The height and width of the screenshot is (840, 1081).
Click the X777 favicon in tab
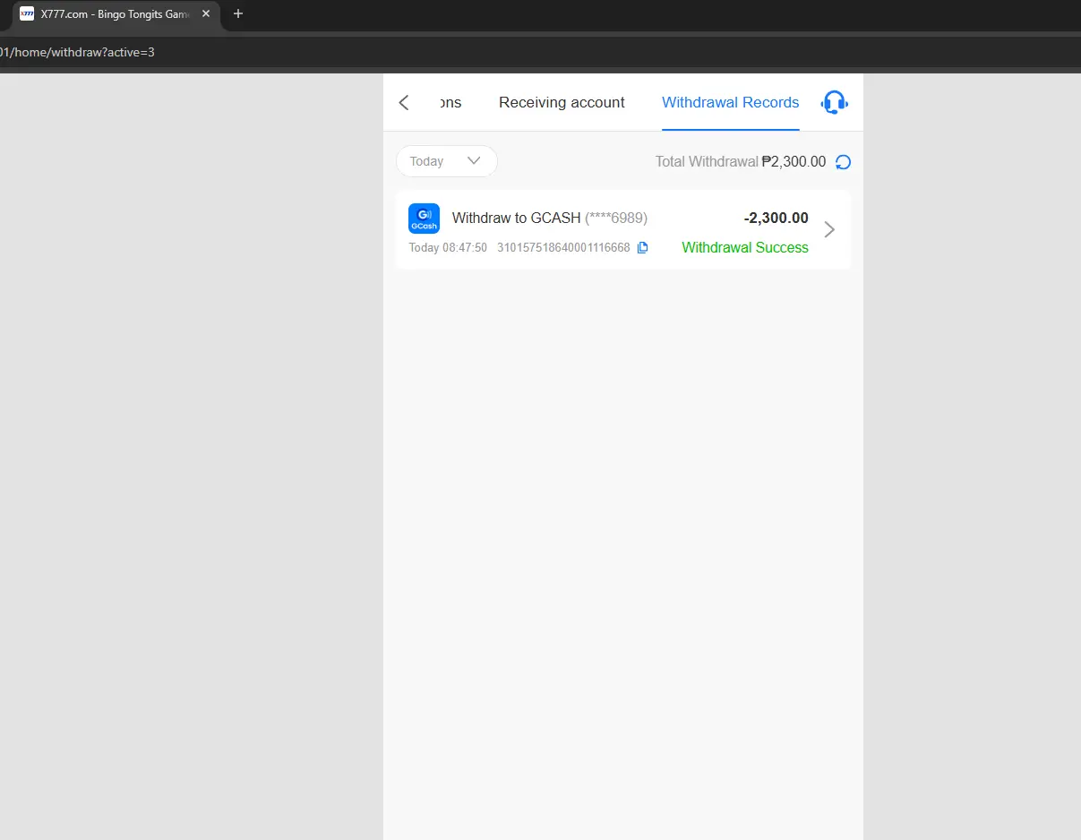point(27,14)
